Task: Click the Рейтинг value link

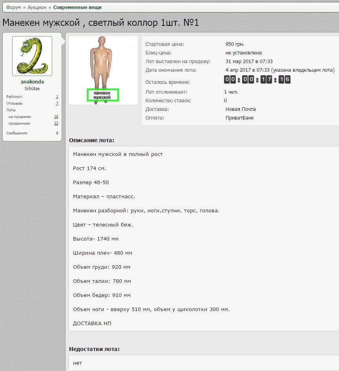Action: (x=57, y=96)
